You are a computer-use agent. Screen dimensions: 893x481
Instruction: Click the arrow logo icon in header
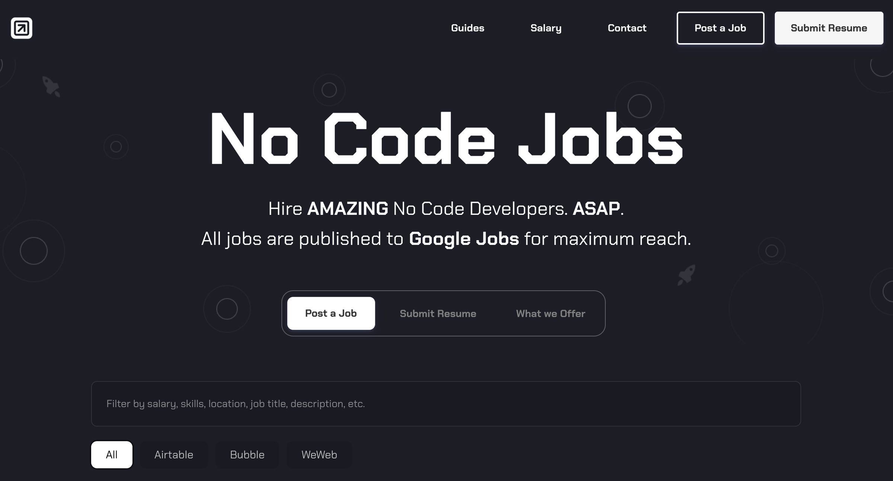(x=22, y=28)
